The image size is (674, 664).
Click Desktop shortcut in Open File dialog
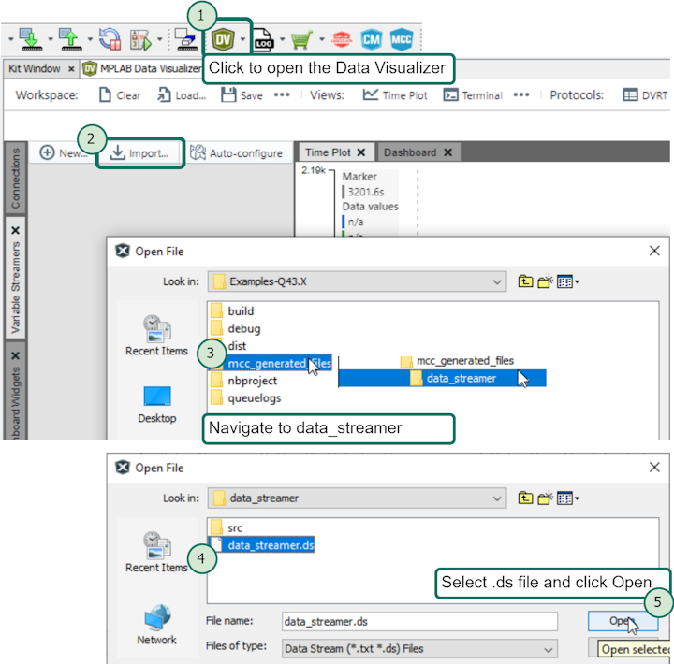(x=157, y=405)
